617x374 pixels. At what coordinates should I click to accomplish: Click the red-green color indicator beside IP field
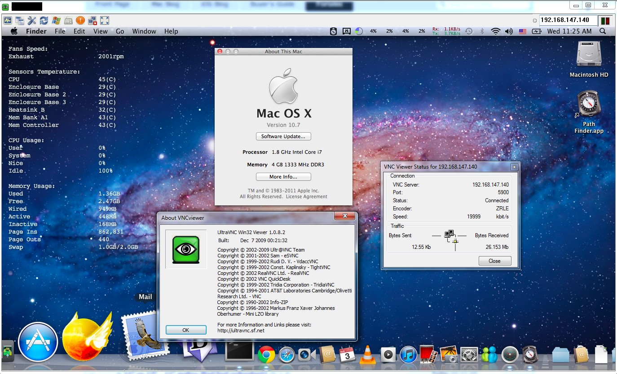(605, 21)
